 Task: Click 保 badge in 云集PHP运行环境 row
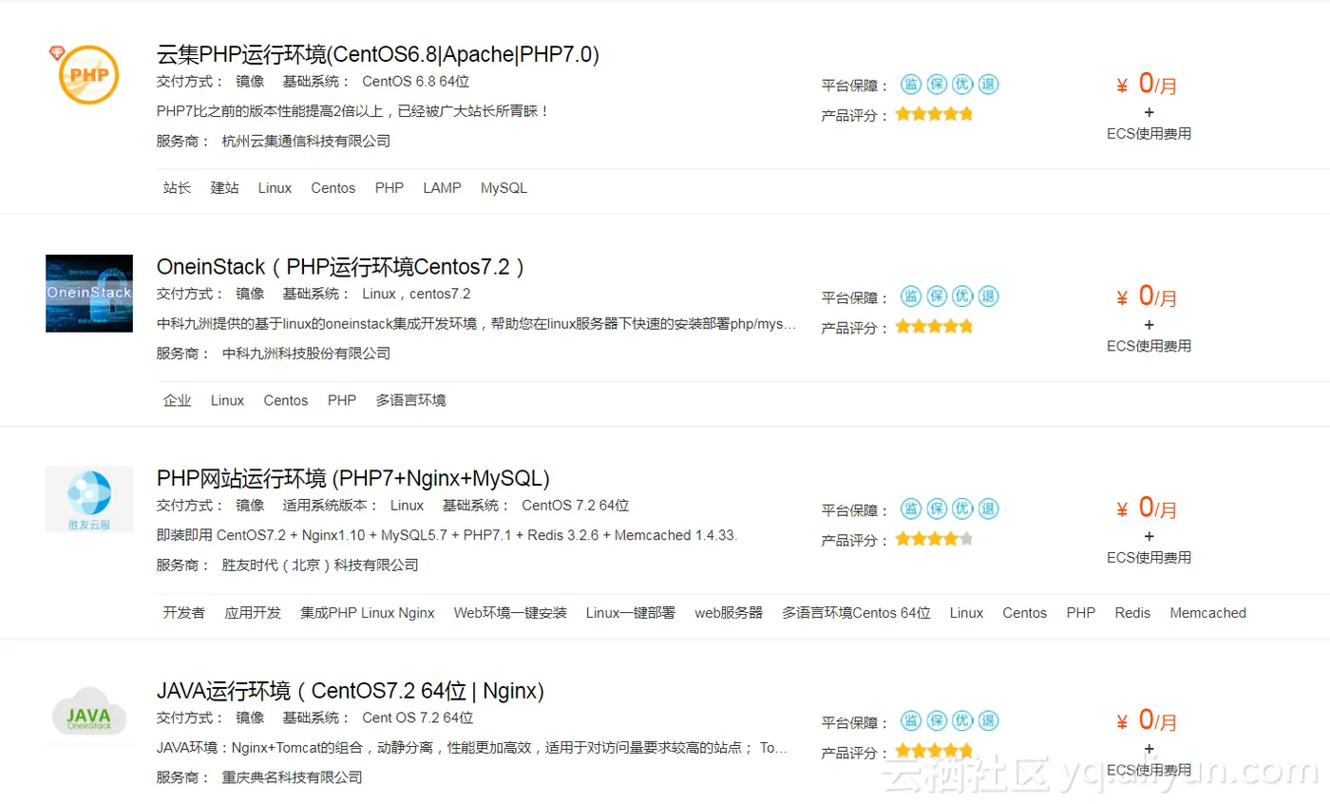938,84
